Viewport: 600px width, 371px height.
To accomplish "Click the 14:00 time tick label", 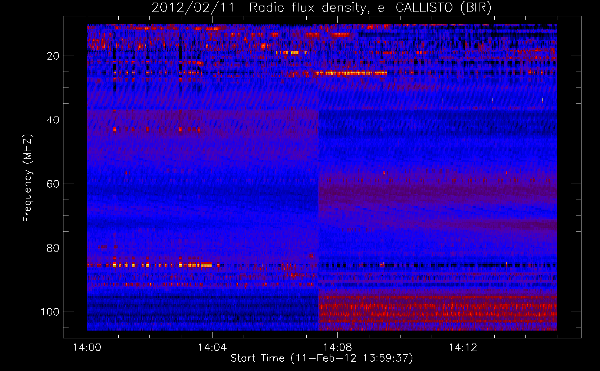I will tap(87, 348).
